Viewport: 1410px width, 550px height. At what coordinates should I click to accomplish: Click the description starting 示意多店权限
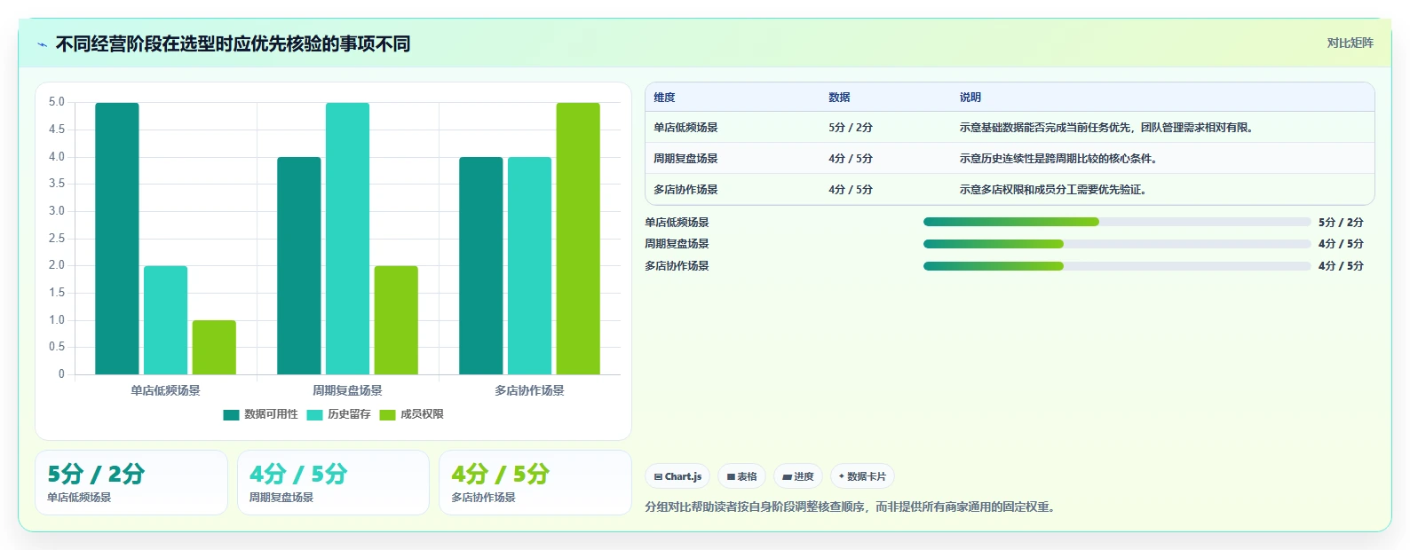point(1055,190)
